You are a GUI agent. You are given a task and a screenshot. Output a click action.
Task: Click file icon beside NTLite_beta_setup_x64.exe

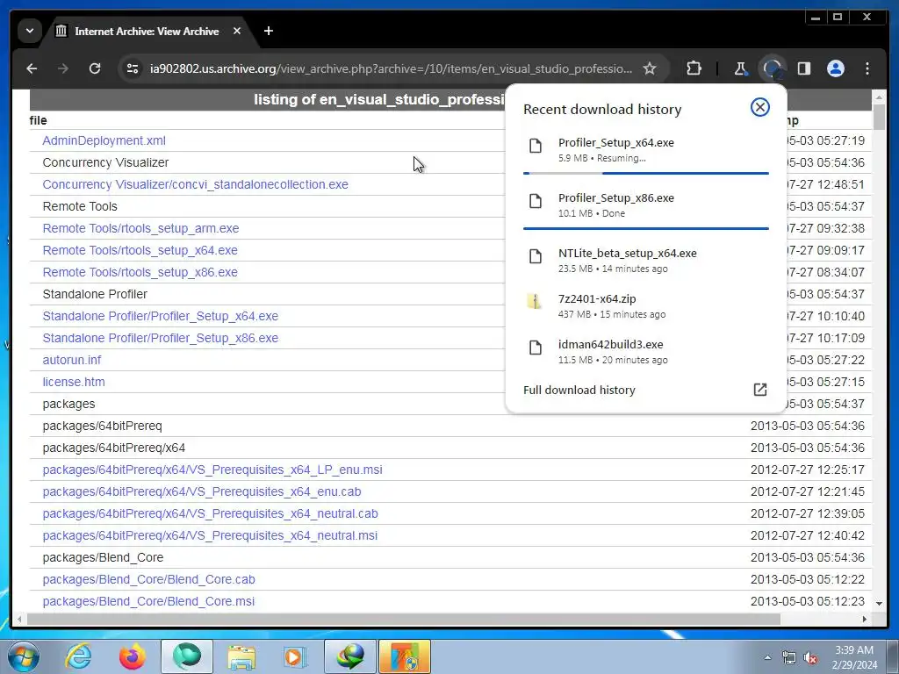click(x=535, y=255)
